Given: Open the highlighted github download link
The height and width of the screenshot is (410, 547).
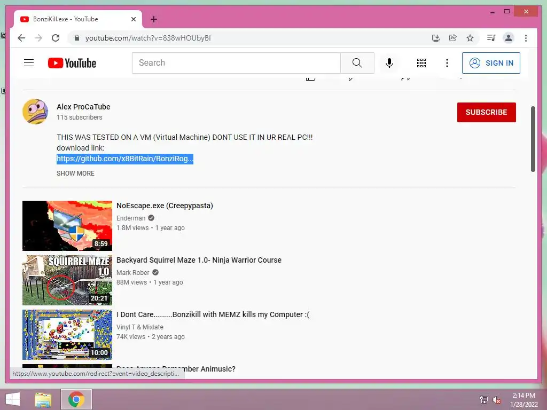Looking at the screenshot, I should point(125,159).
